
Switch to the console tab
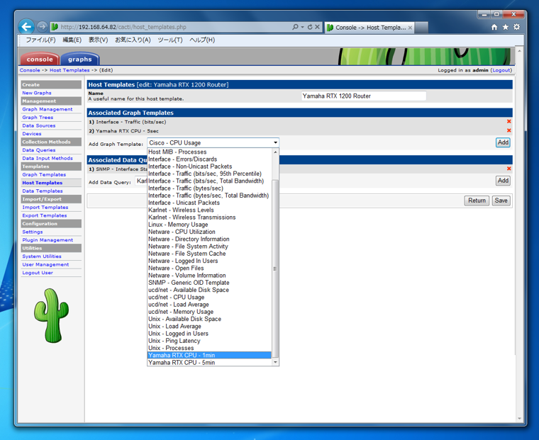(40, 59)
